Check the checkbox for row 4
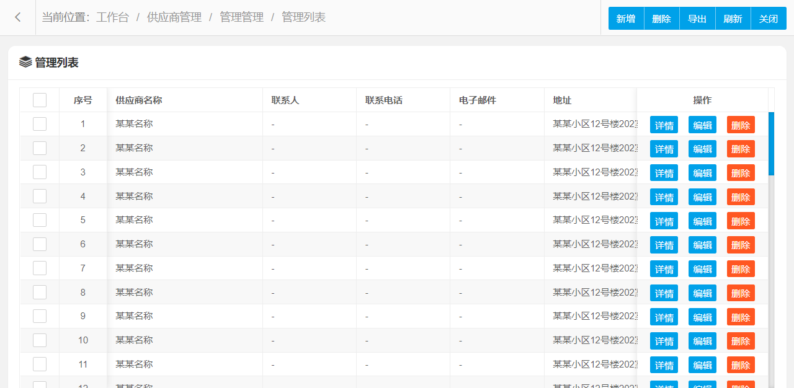Viewport: 794px width, 388px height. (x=40, y=196)
